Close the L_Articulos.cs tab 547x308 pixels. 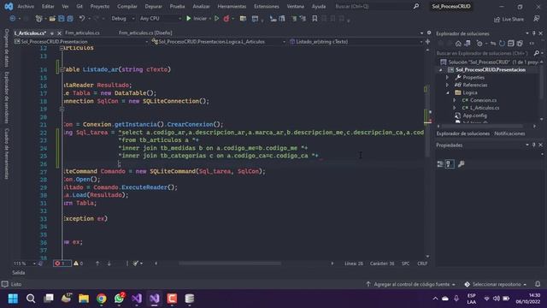click(59, 33)
